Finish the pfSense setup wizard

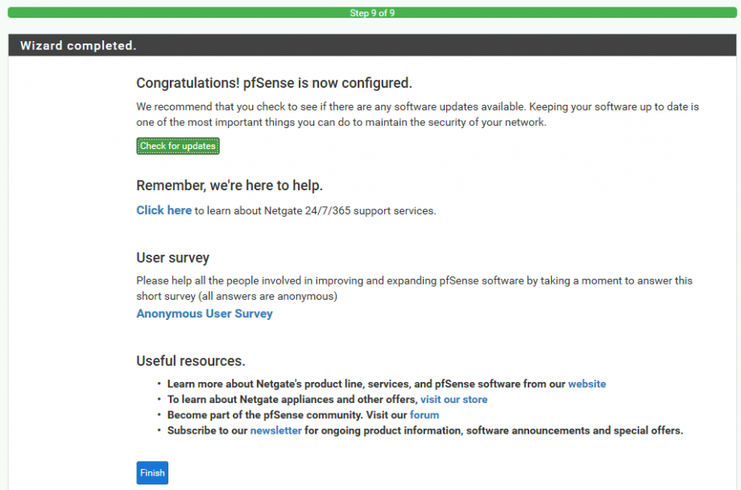pyautogui.click(x=152, y=472)
